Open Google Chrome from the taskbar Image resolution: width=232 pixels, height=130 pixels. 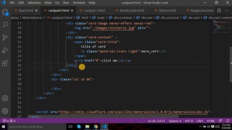96,127
